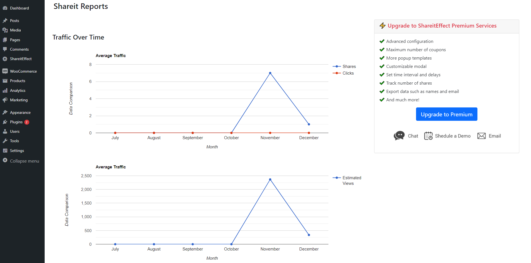Click 'Maximum number of coupons' text
The image size is (531, 263).
(x=416, y=50)
